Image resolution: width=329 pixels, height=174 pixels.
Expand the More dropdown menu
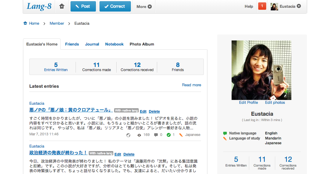(x=144, y=7)
